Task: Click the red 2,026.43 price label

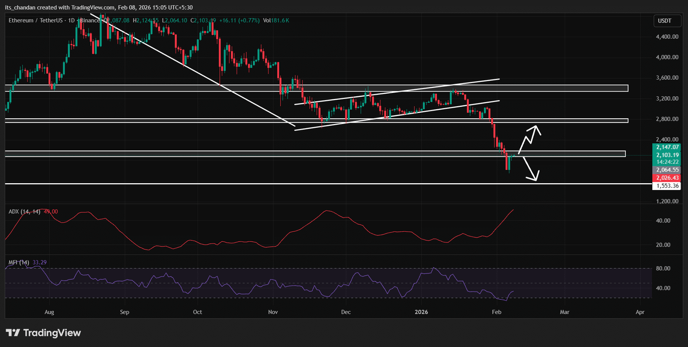Action: [x=667, y=178]
